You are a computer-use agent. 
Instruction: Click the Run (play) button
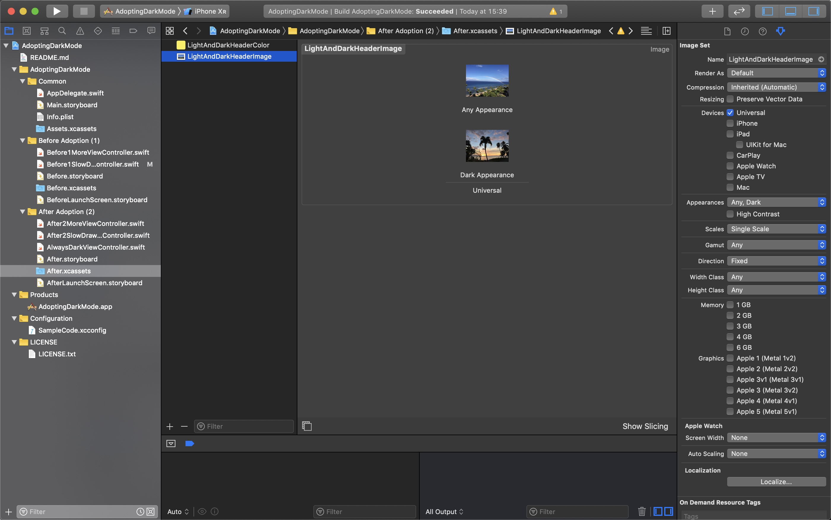click(57, 11)
